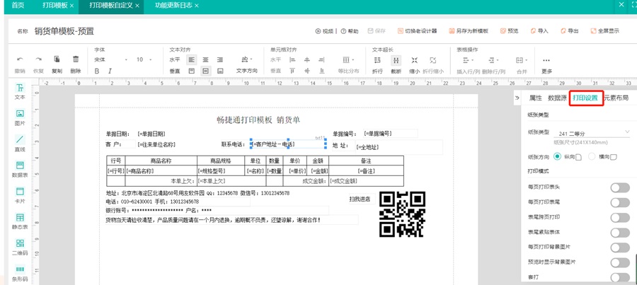Click the 预览 (preview) button
637x285 pixels.
pyautogui.click(x=509, y=31)
